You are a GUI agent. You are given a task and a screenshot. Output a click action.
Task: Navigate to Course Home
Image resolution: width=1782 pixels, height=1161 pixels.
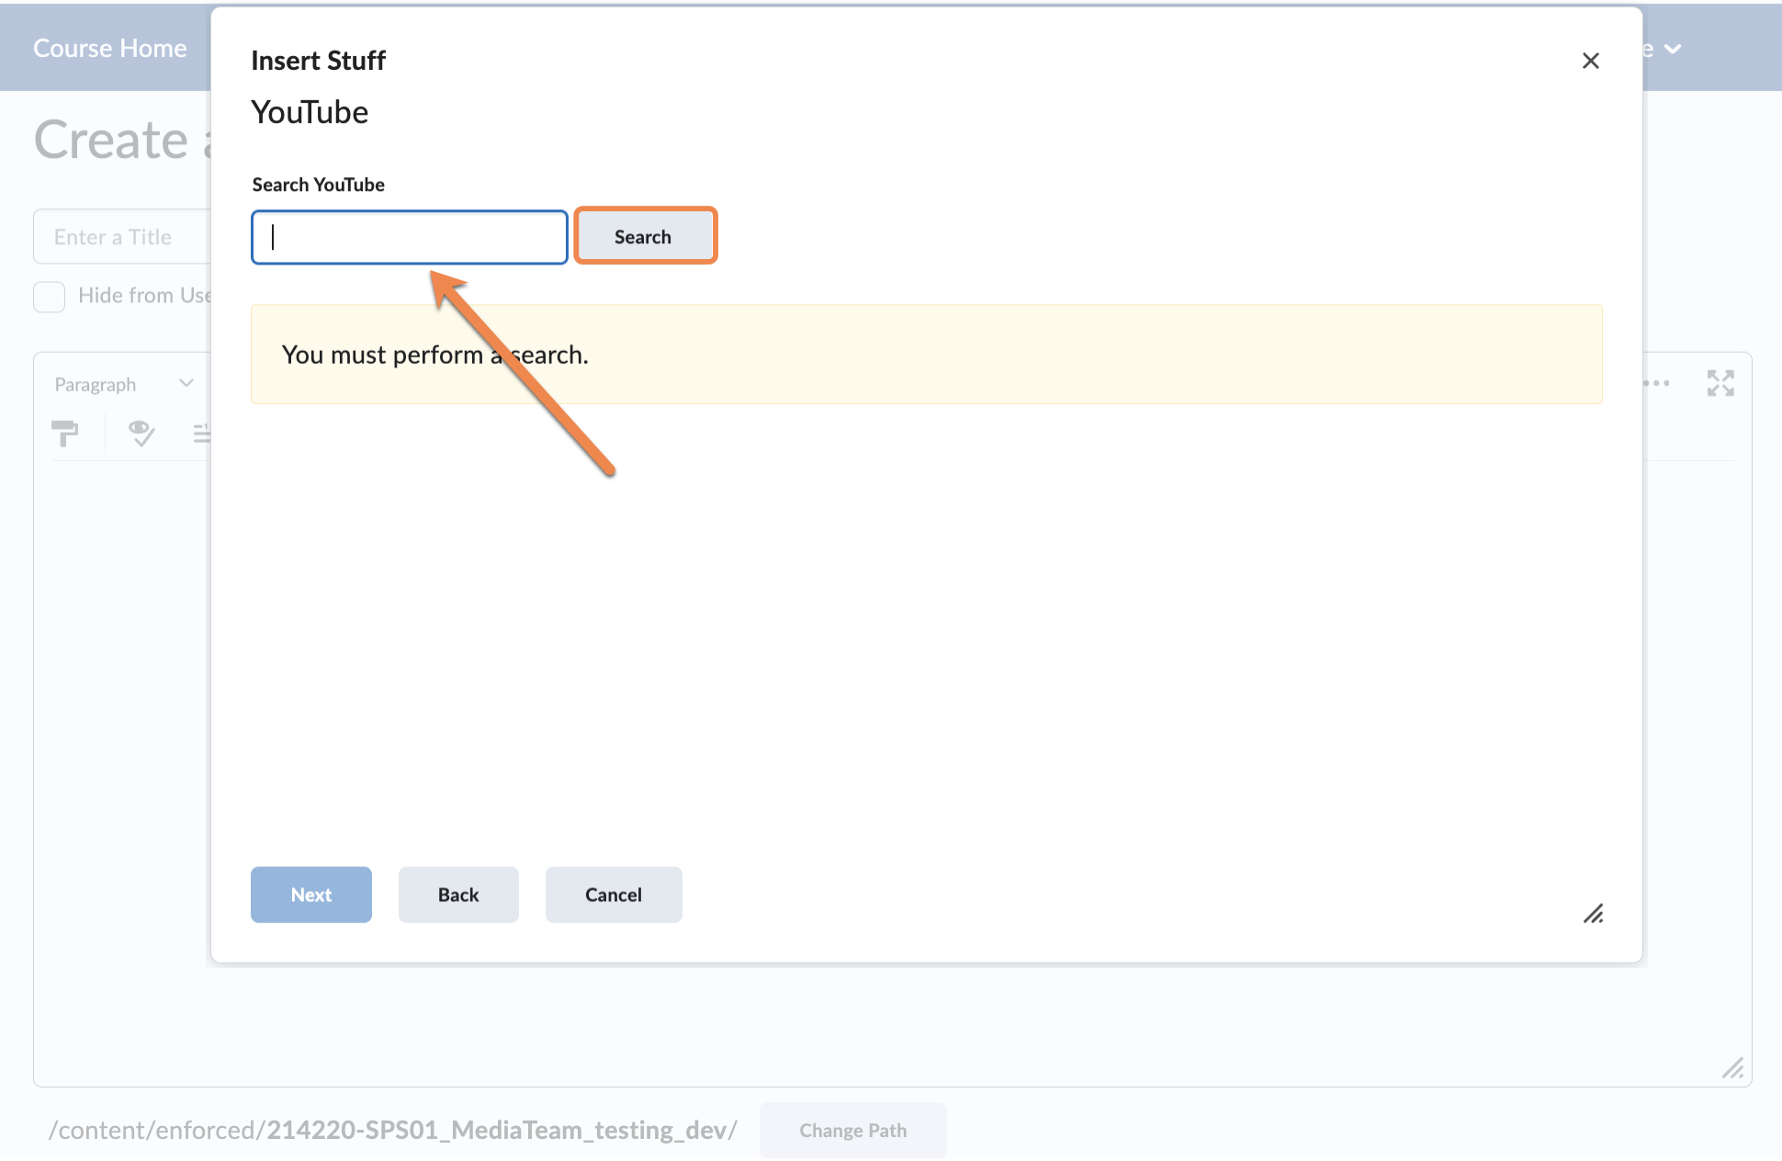[110, 47]
